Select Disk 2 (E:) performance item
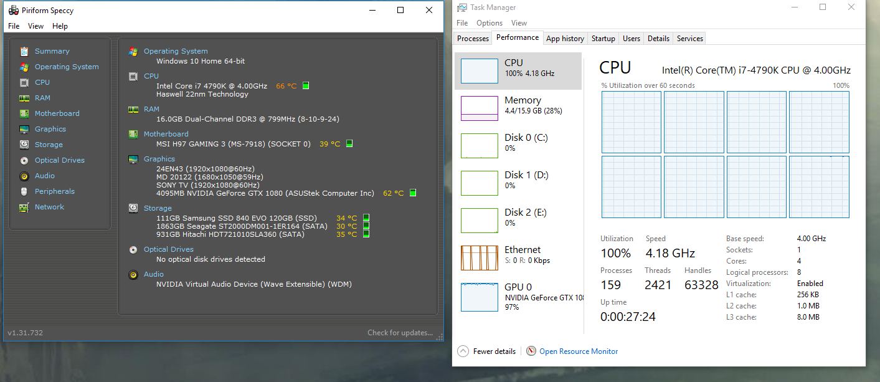 point(518,221)
